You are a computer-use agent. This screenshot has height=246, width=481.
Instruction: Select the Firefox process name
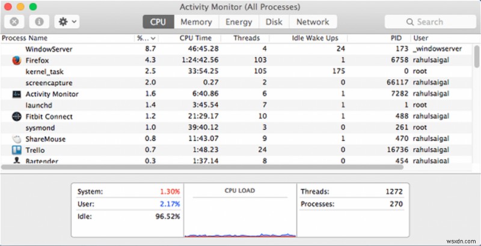37,61
